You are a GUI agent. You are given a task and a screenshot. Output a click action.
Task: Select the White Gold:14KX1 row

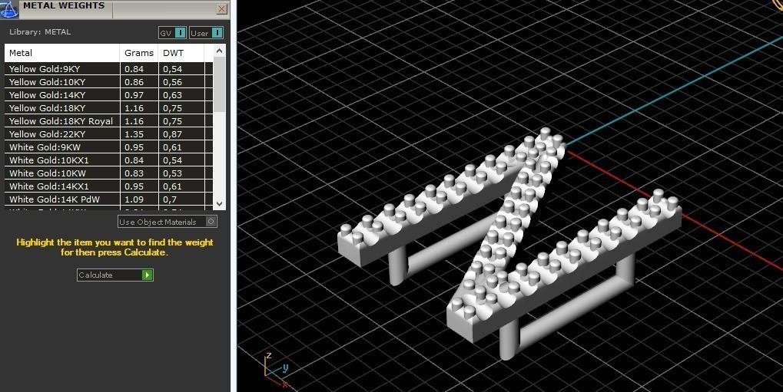[109, 186]
